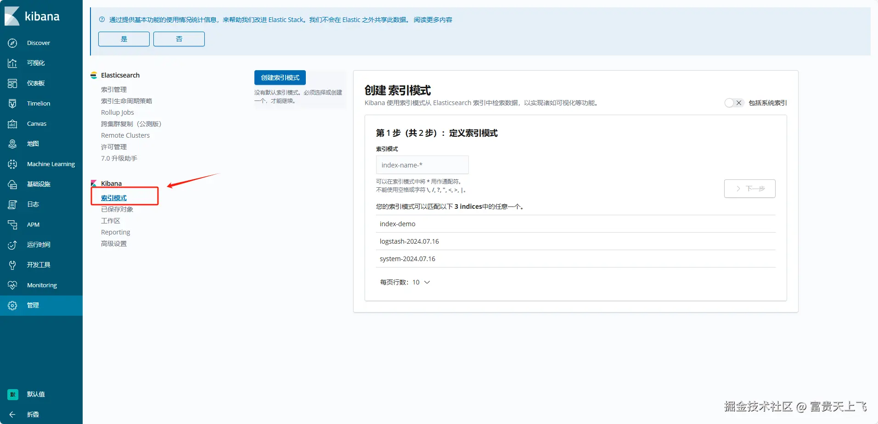Open the 可视化 chart icon
This screenshot has width=878, height=424.
point(12,63)
